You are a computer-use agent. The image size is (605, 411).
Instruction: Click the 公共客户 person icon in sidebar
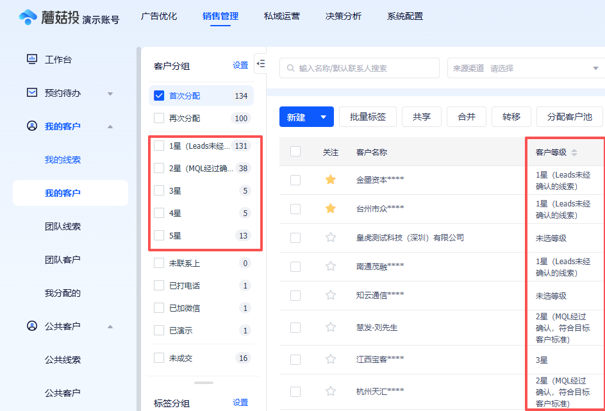tap(32, 326)
